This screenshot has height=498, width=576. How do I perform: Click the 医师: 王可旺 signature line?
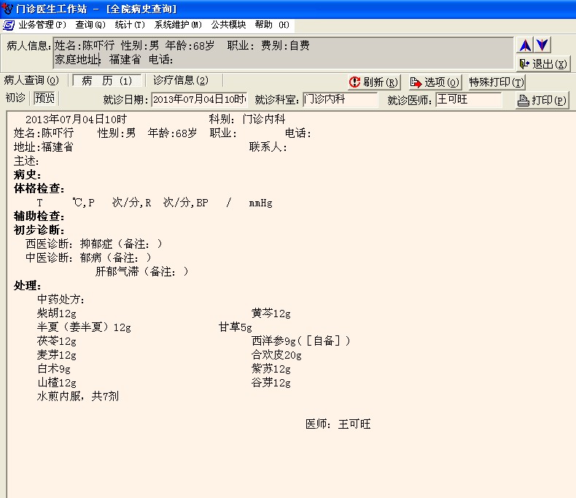[x=338, y=424]
